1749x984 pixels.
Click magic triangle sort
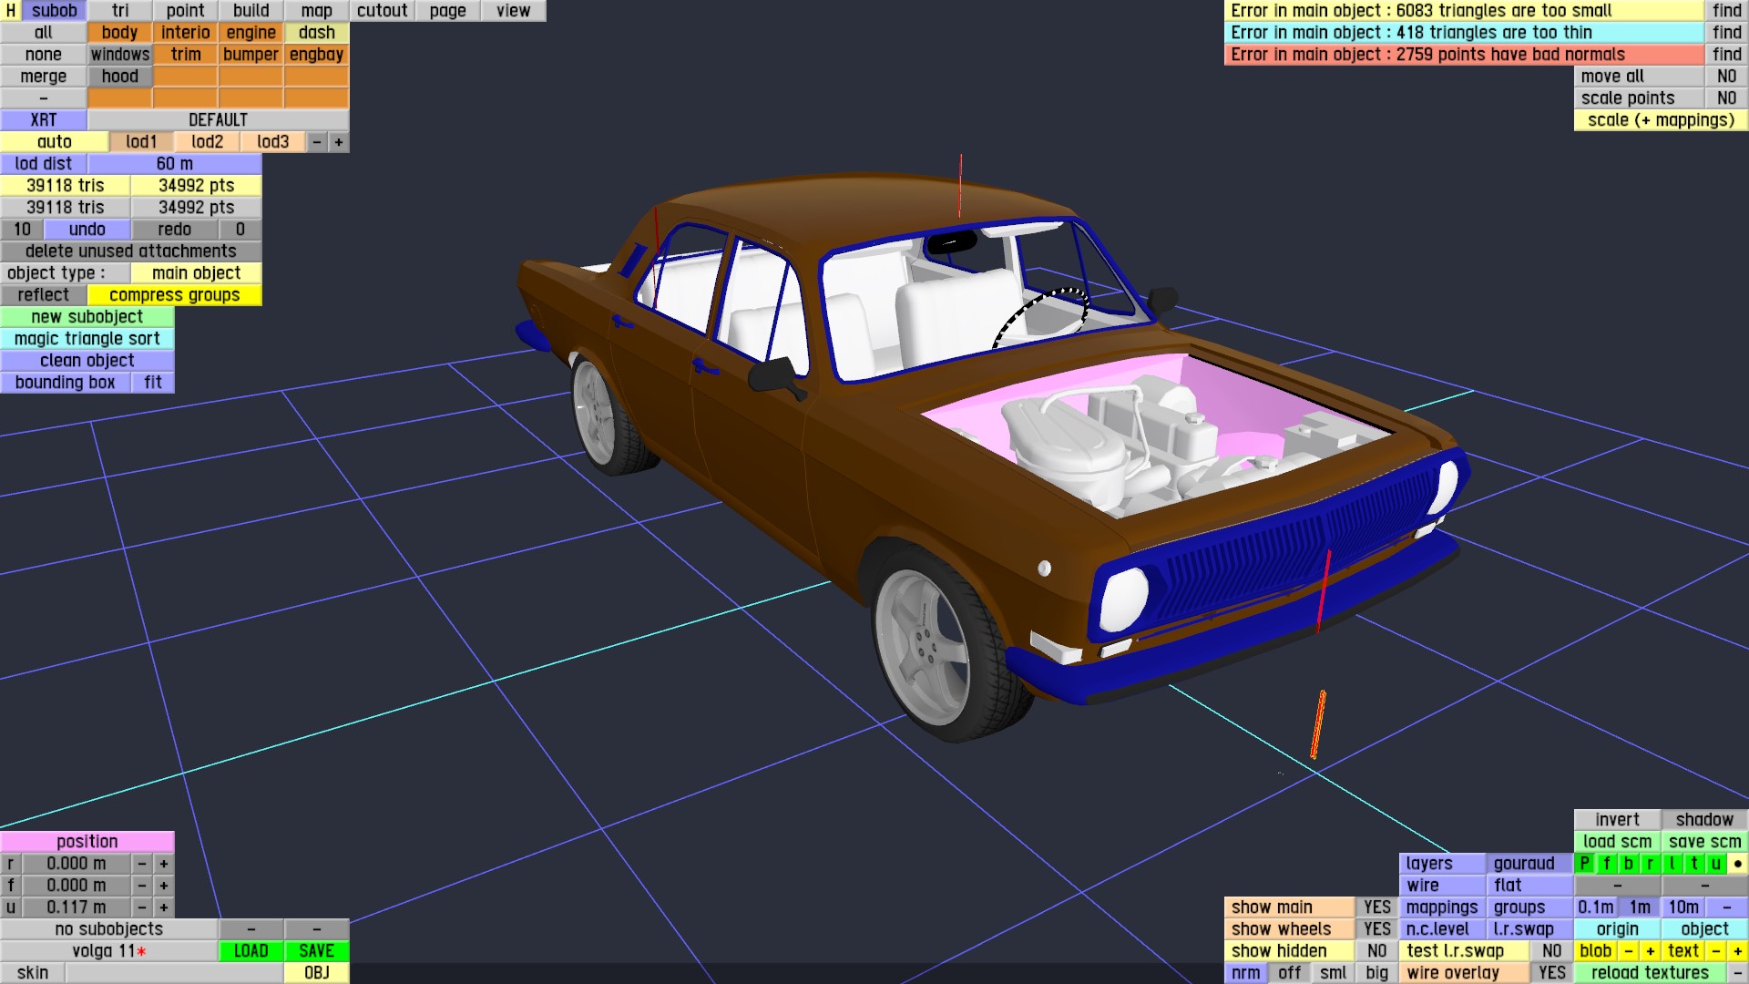click(87, 338)
